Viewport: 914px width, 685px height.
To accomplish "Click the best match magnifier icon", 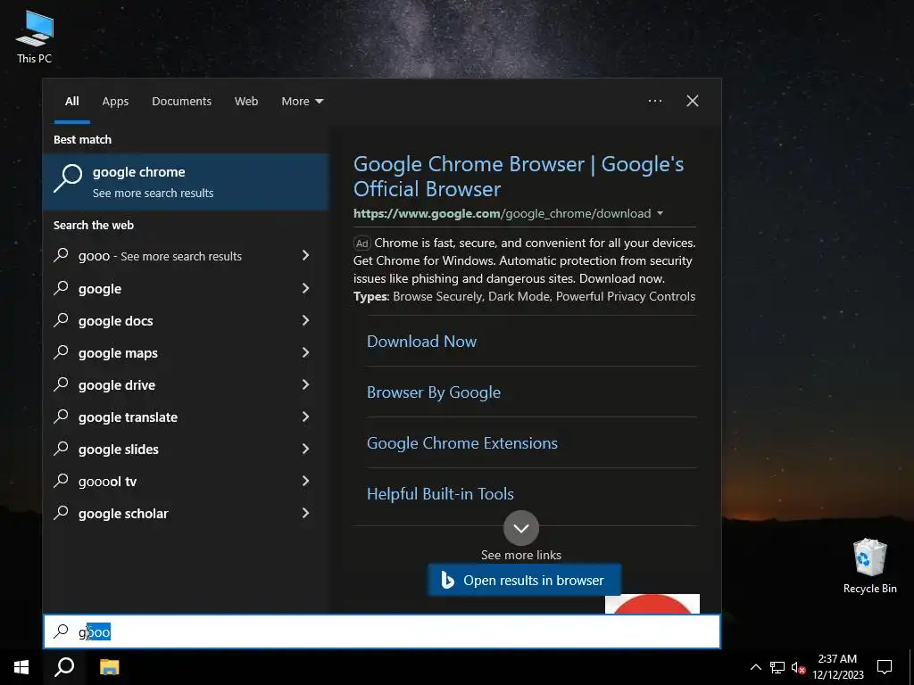I will (x=68, y=177).
